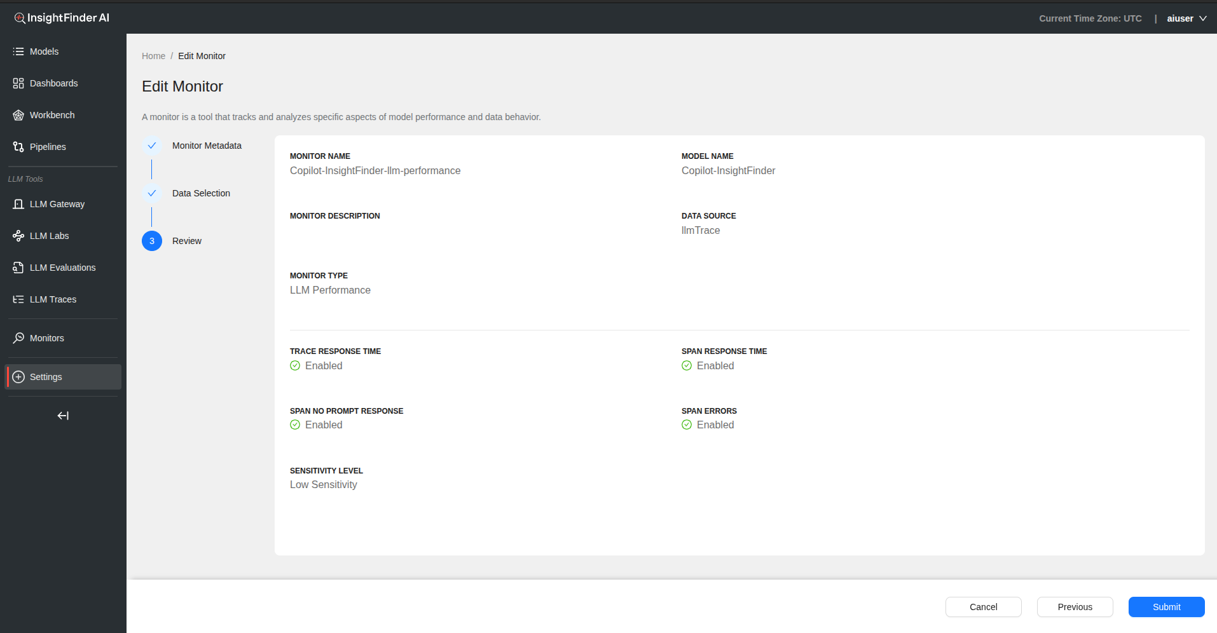Image resolution: width=1217 pixels, height=633 pixels.
Task: Click the InsightFinder AI logo icon
Action: pyautogui.click(x=20, y=18)
